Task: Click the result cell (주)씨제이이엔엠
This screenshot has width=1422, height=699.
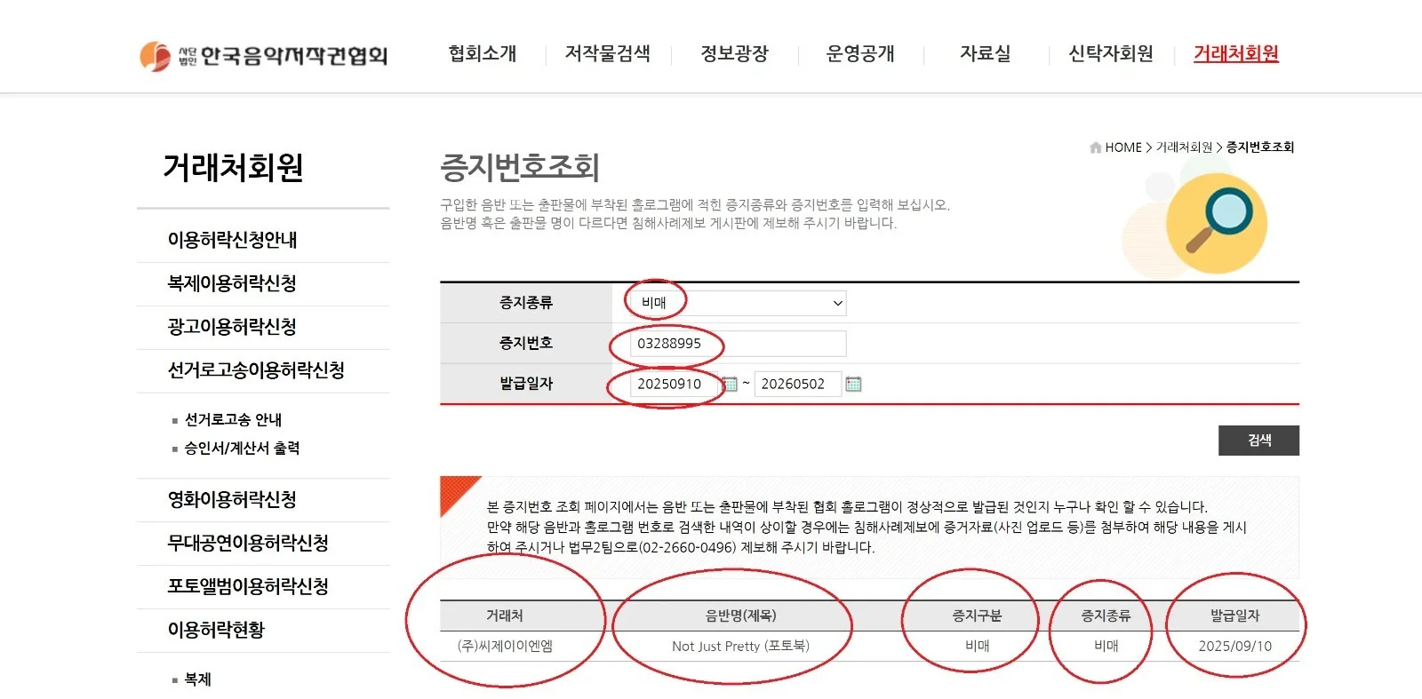Action: tap(505, 646)
